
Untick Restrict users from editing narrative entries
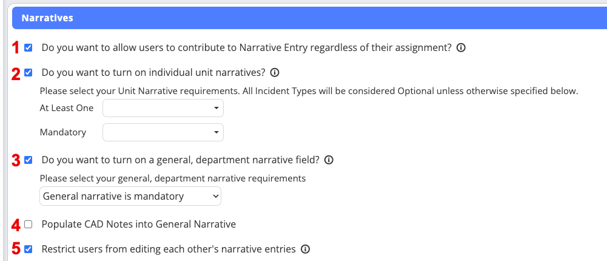29,249
